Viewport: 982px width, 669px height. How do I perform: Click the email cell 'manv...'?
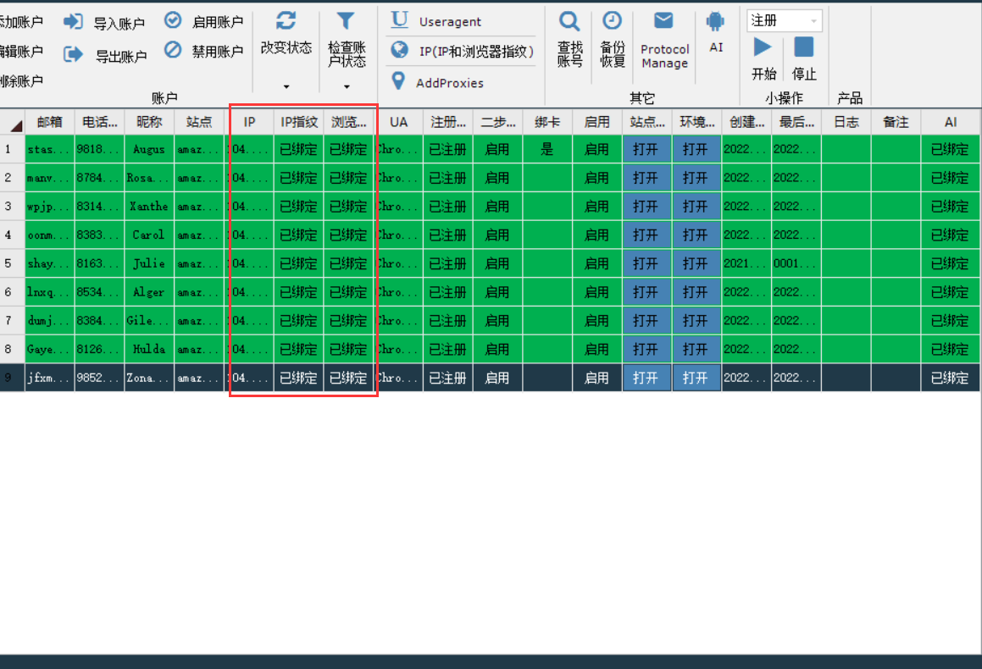pyautogui.click(x=49, y=179)
